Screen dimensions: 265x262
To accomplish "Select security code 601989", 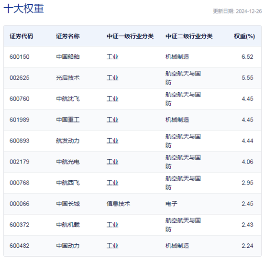I will tap(20, 120).
